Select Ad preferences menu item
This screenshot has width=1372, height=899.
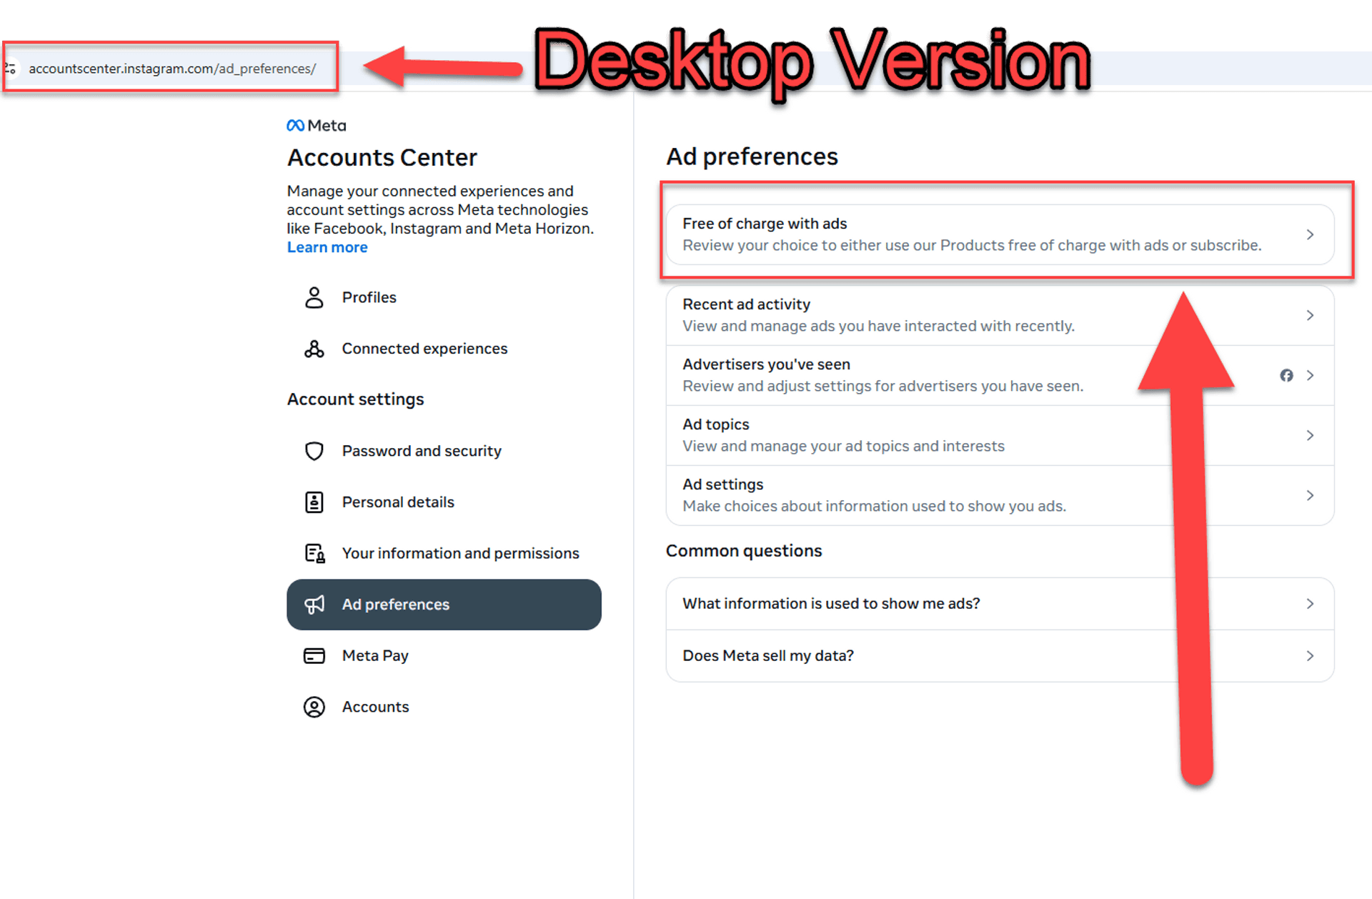coord(406,604)
